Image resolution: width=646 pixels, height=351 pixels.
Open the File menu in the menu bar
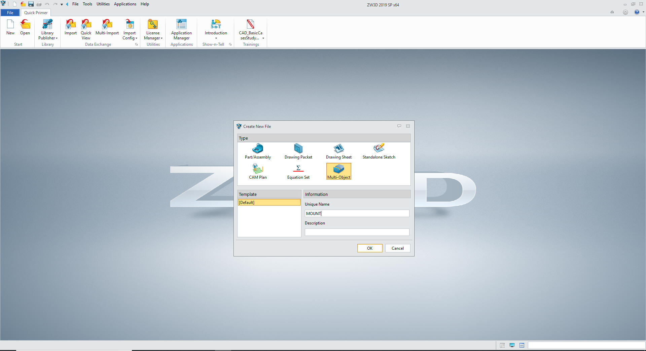[75, 4]
